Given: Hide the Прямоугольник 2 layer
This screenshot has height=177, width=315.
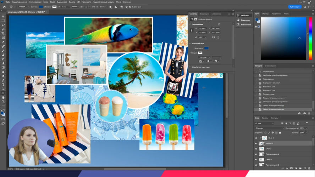Looking at the screenshot, I should click(256, 165).
